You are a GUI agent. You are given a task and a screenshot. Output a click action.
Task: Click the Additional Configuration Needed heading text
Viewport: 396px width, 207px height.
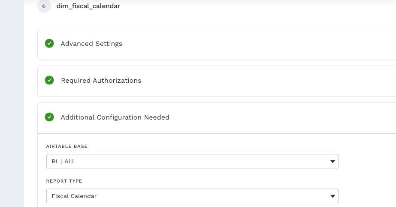115,117
